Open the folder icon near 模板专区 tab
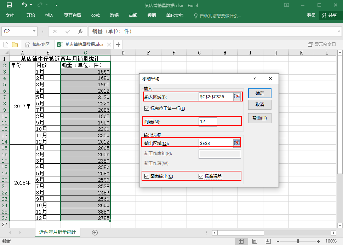This screenshot has height=245, width=343. (14, 45)
